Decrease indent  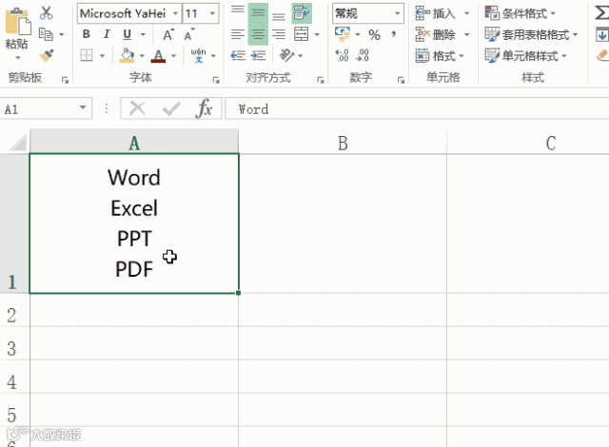(x=237, y=55)
